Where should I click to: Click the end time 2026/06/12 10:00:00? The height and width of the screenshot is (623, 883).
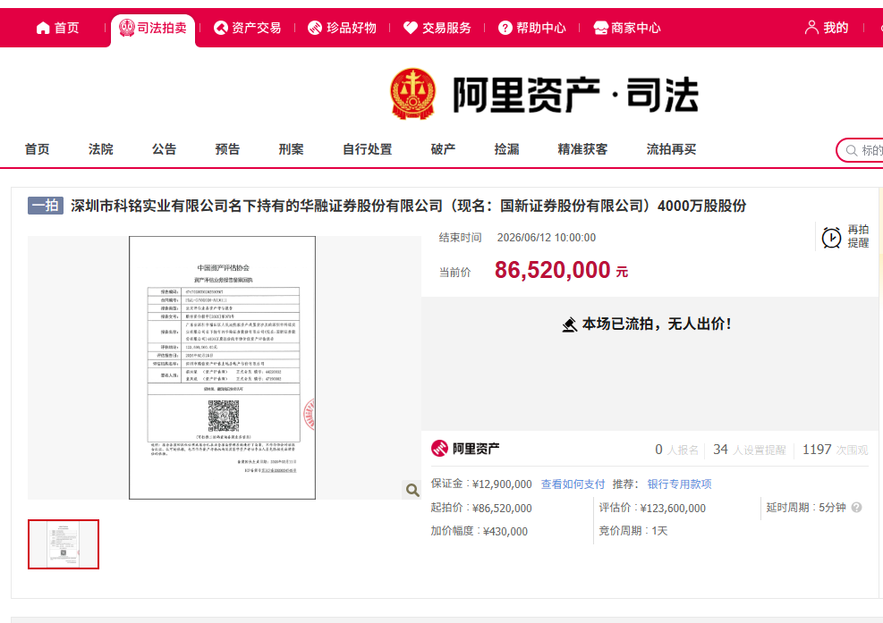tap(547, 238)
